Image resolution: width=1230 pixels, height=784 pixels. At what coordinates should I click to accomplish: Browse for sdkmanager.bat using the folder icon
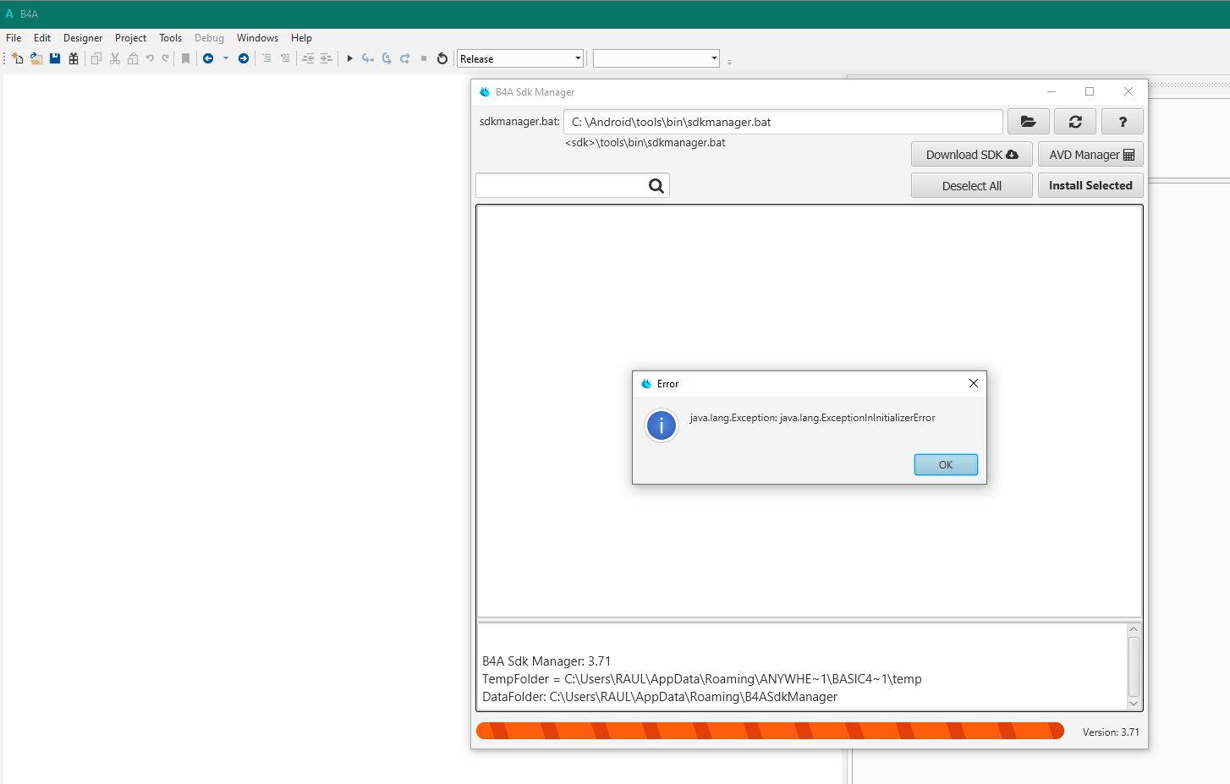(1029, 122)
